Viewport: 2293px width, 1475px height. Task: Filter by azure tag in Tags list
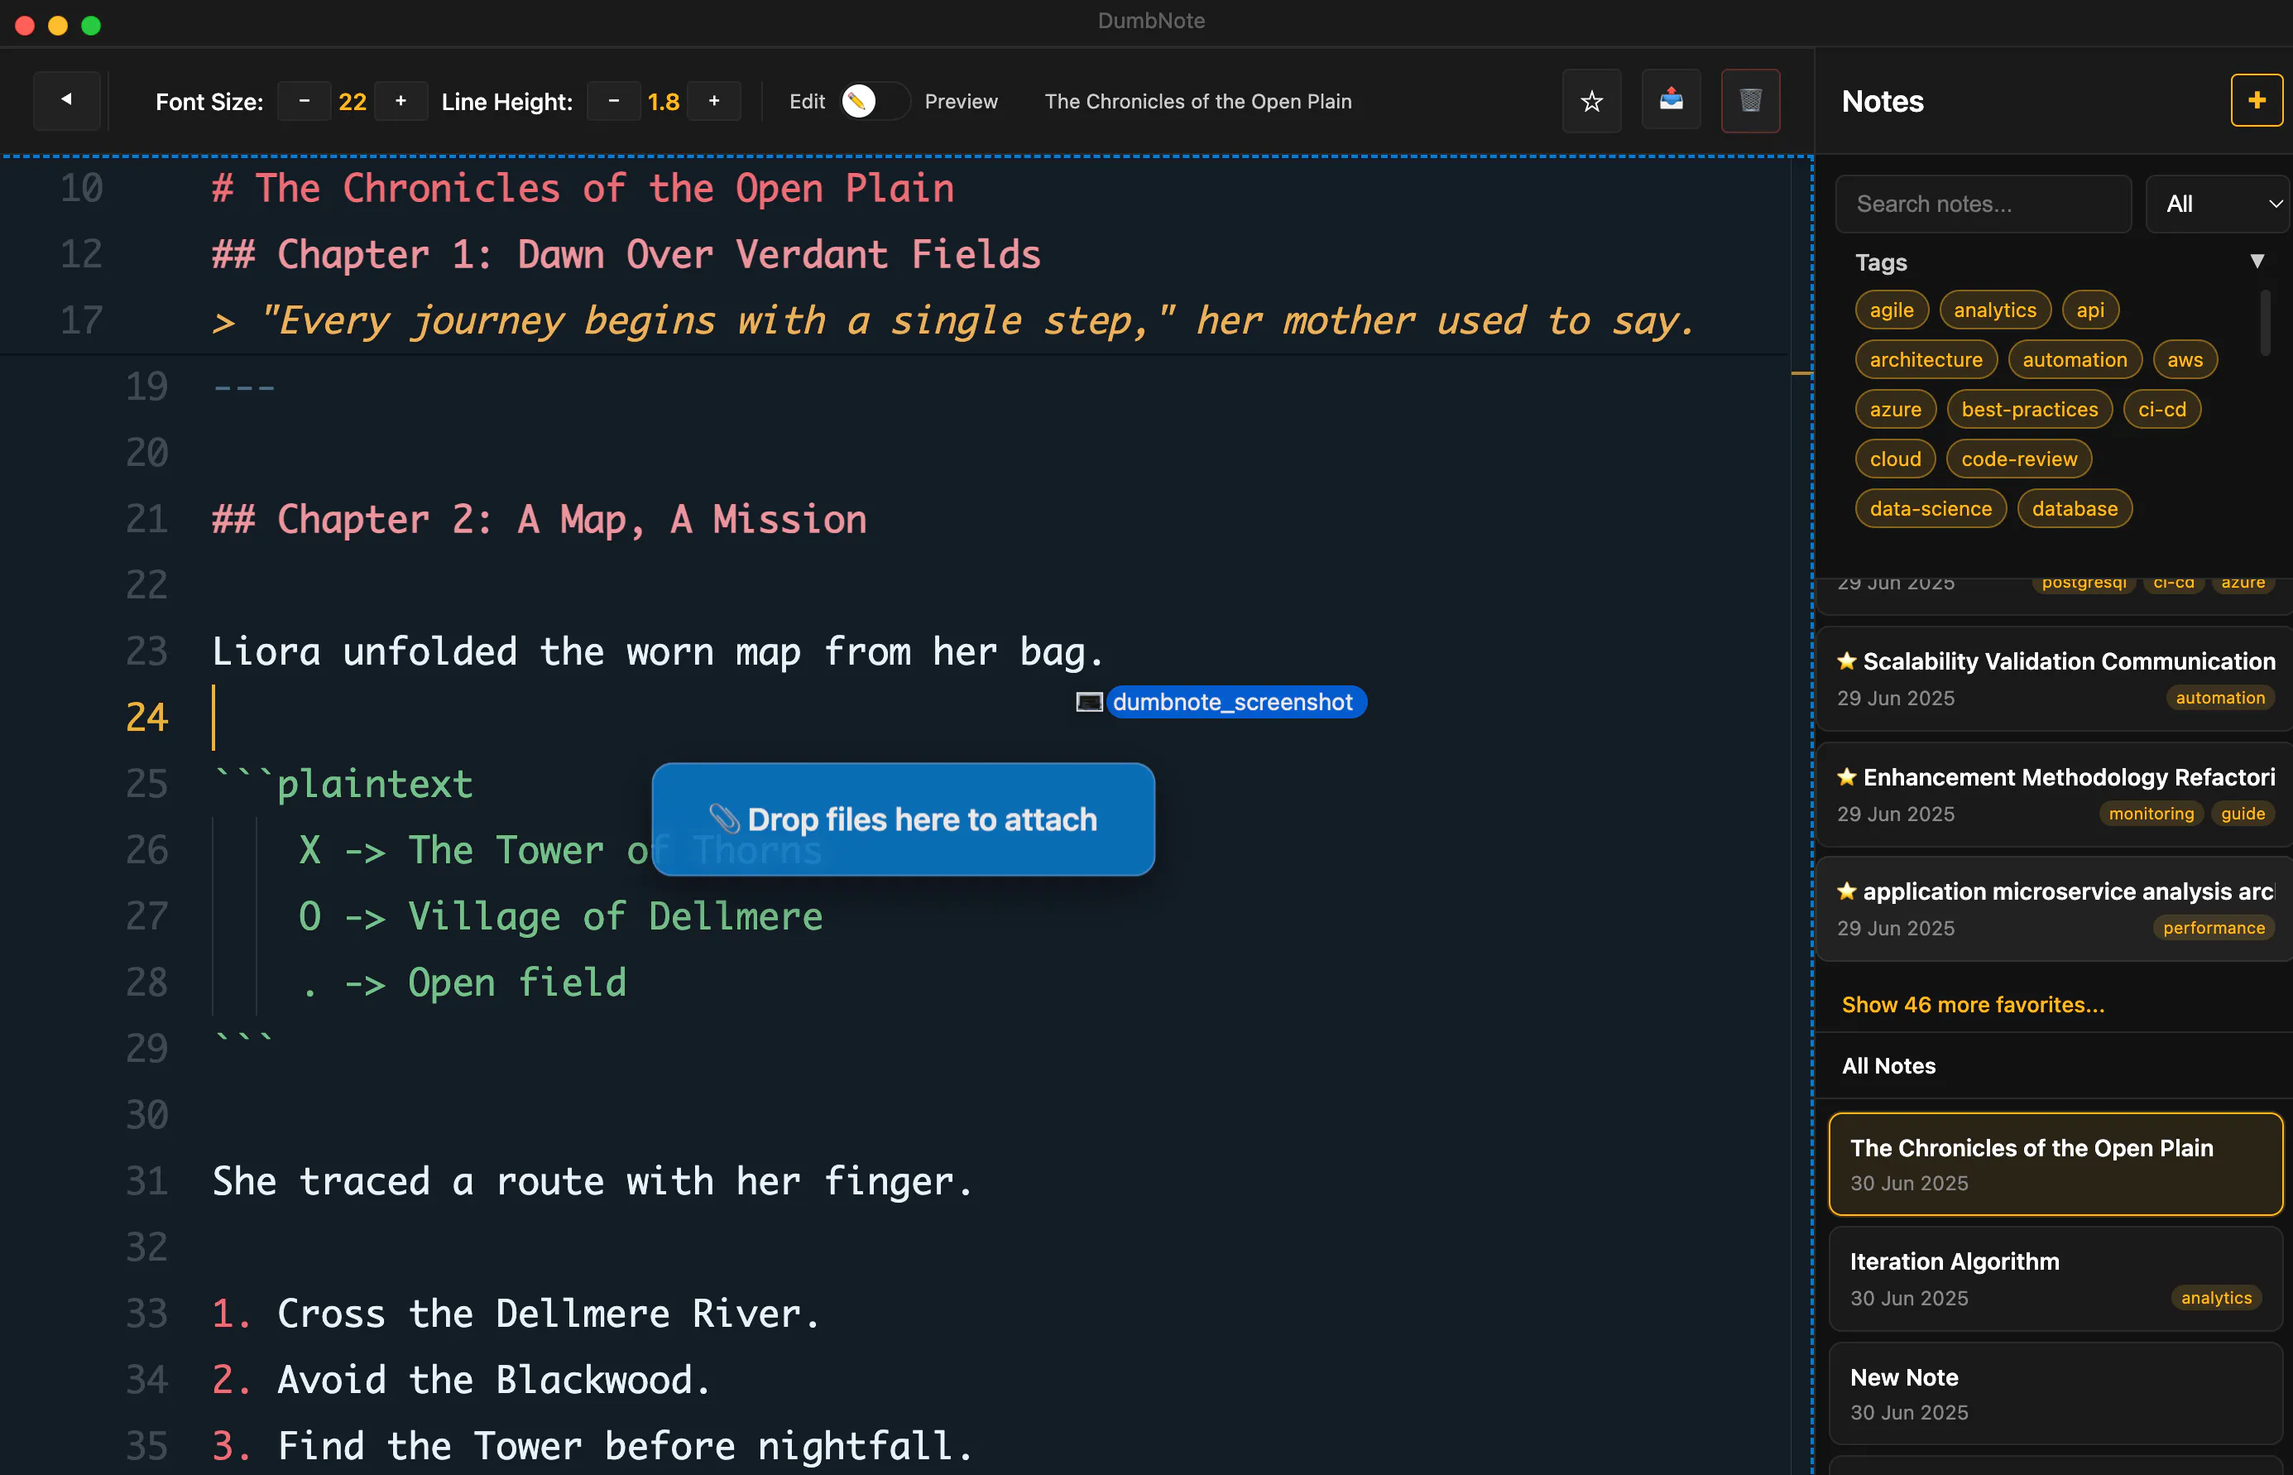click(x=1895, y=410)
